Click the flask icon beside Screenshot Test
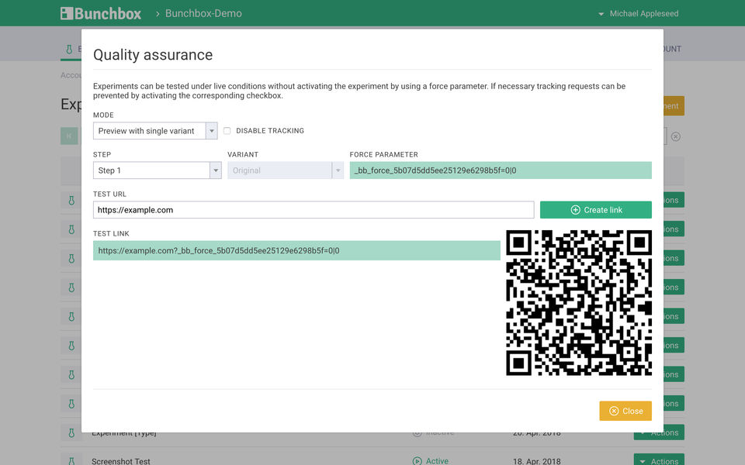 (71, 460)
